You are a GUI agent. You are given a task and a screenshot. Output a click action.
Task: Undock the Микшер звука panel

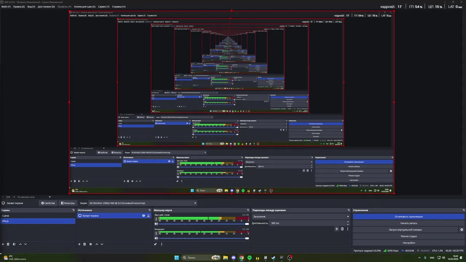(x=248, y=210)
